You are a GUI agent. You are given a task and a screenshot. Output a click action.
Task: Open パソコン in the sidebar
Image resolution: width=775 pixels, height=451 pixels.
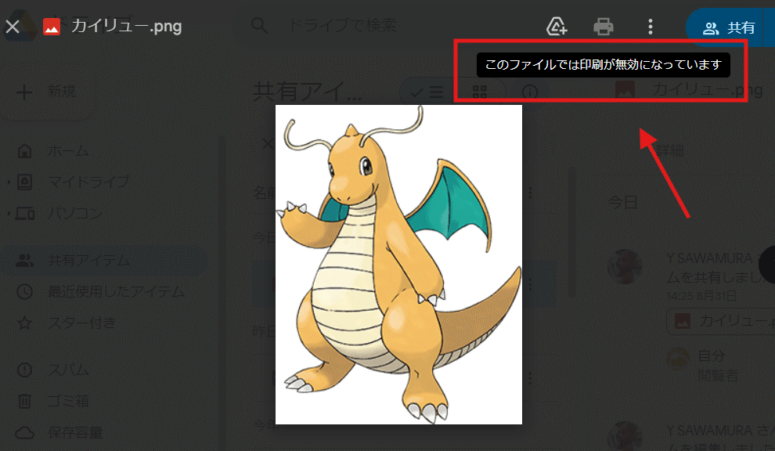tap(75, 213)
